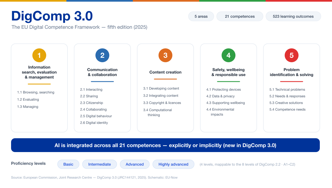The width and height of the screenshot is (332, 188).
Task: Click the 'Proficiency levels' label
Action: pos(28,163)
